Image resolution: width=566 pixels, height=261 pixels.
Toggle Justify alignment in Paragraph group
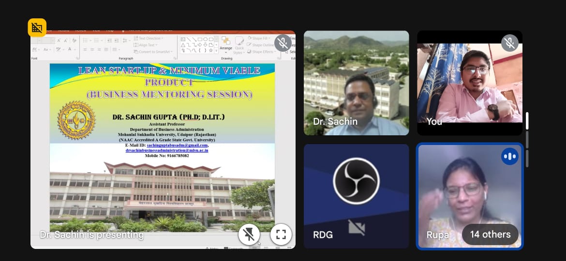pyautogui.click(x=106, y=49)
